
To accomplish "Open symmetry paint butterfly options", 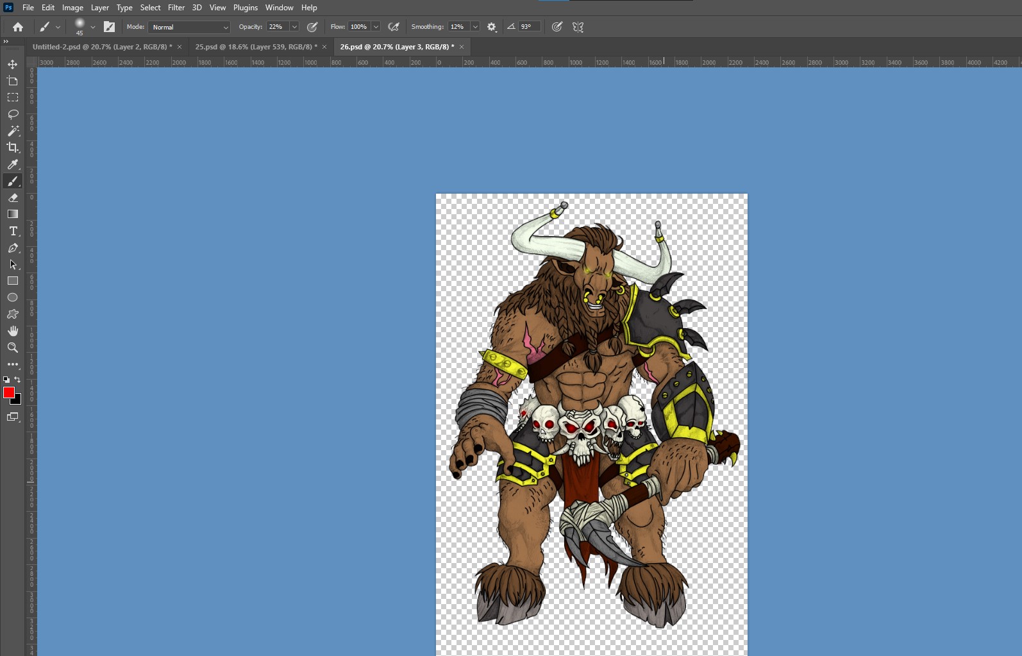I will (578, 27).
